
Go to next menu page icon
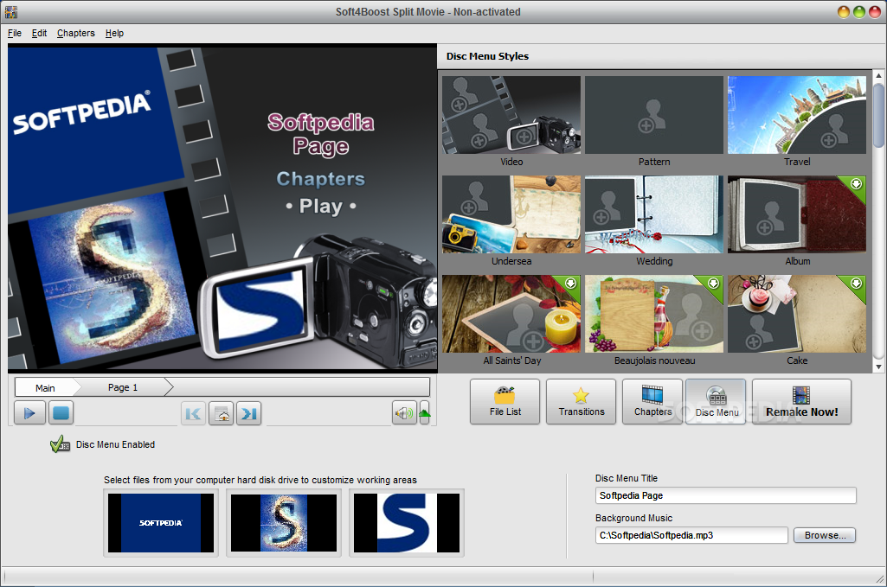(249, 414)
